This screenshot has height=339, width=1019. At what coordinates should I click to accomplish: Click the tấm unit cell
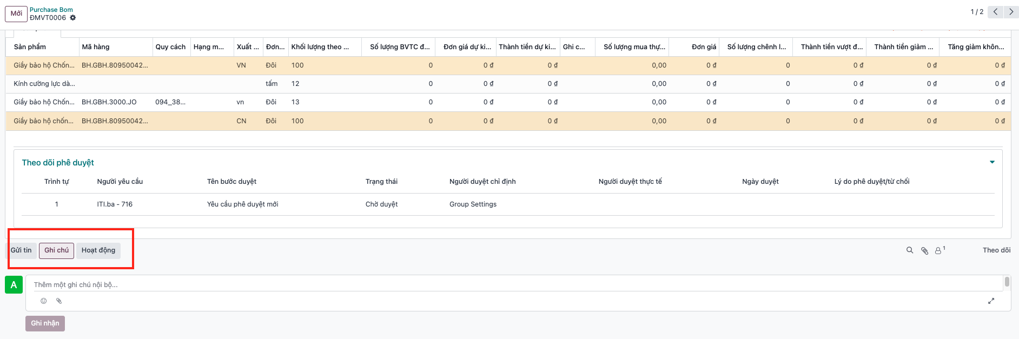click(x=272, y=84)
